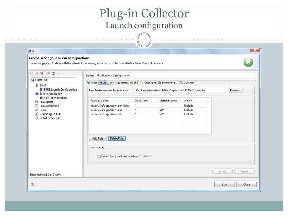This screenshot has height=216, width=288.
Task: Click the Class Name column header
Action: 146,101
